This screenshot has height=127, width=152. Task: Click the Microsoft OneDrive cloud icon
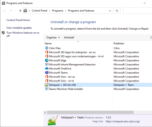[x=47, y=68]
